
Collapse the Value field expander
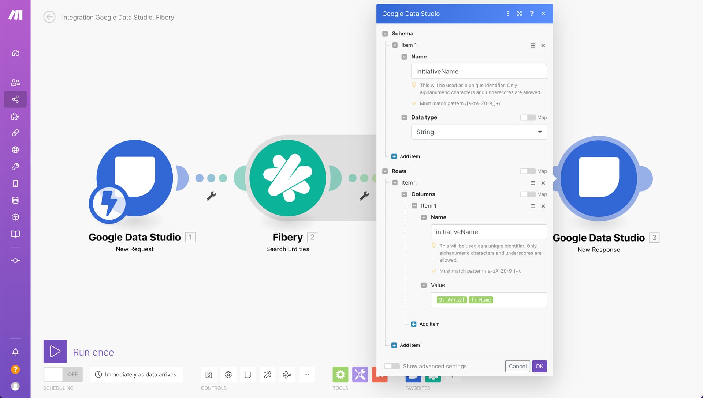(424, 285)
